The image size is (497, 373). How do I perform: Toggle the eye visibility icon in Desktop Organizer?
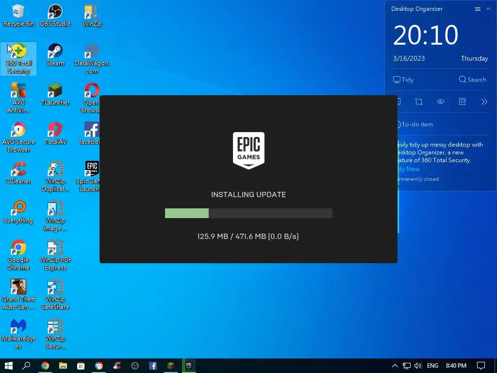[441, 102]
